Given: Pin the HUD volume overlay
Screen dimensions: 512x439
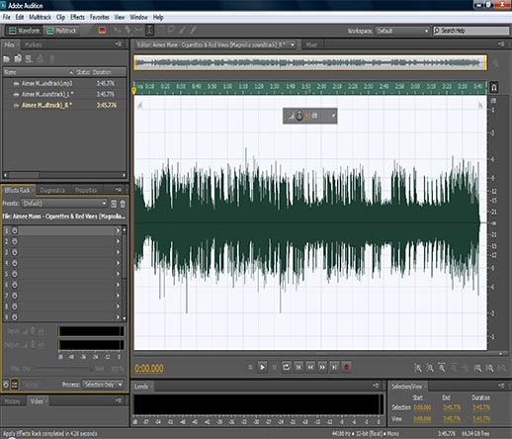Looking at the screenshot, I should (x=333, y=116).
